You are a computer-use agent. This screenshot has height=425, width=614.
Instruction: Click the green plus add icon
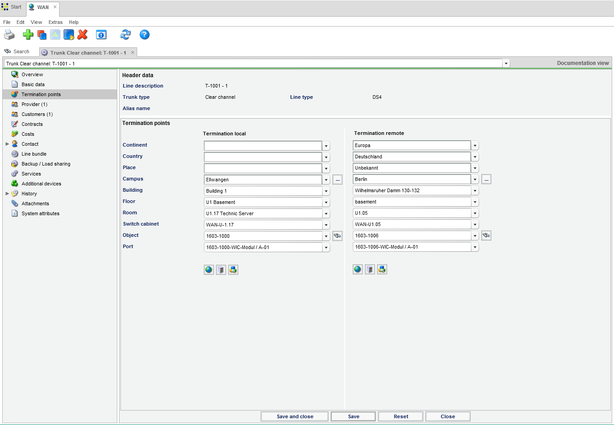point(28,35)
